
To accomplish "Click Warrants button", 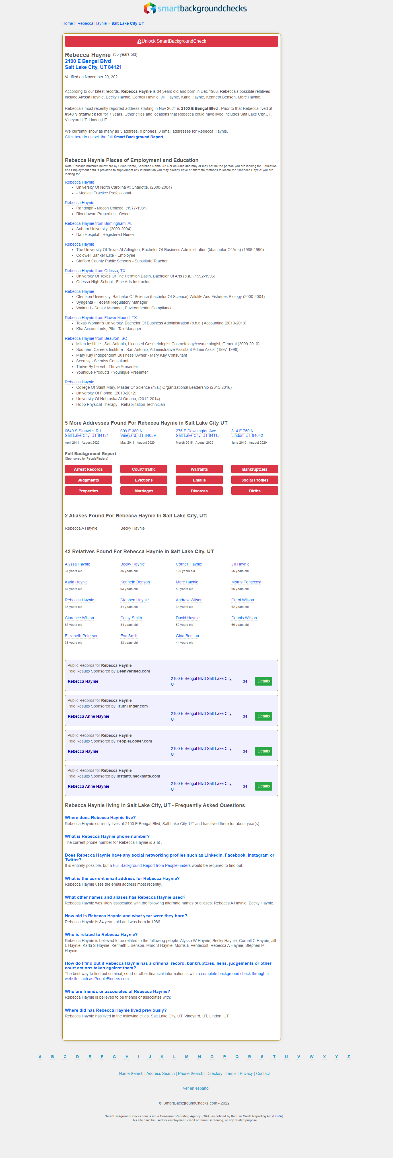I will click(x=199, y=469).
